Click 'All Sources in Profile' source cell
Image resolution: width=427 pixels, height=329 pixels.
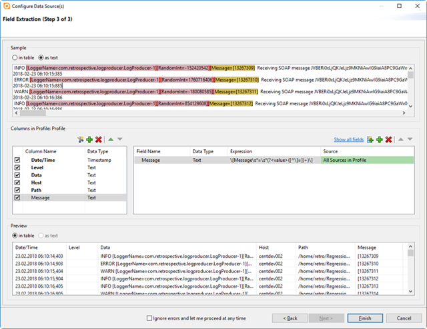[368, 160]
